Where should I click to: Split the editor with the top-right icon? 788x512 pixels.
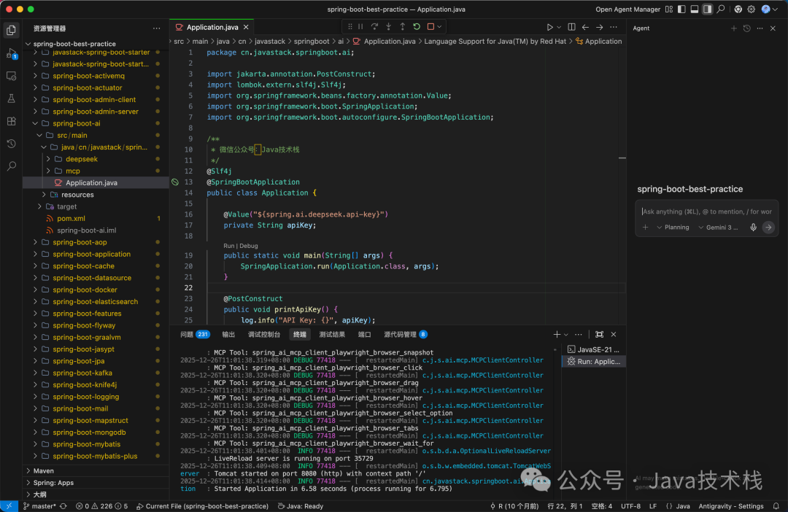[571, 26]
